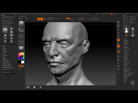Click the L.Sym icon on right shelf
Screen dimensions: 138x103
tap(118, 49)
